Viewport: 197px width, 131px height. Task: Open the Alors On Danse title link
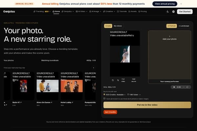pos(44,103)
